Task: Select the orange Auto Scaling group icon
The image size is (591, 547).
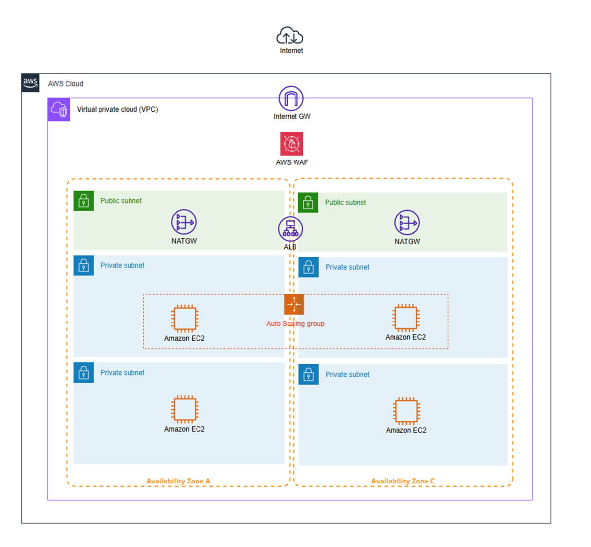Action: pyautogui.click(x=294, y=304)
